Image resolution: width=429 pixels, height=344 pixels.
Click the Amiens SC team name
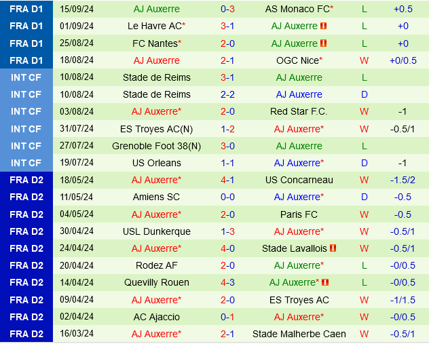click(156, 197)
